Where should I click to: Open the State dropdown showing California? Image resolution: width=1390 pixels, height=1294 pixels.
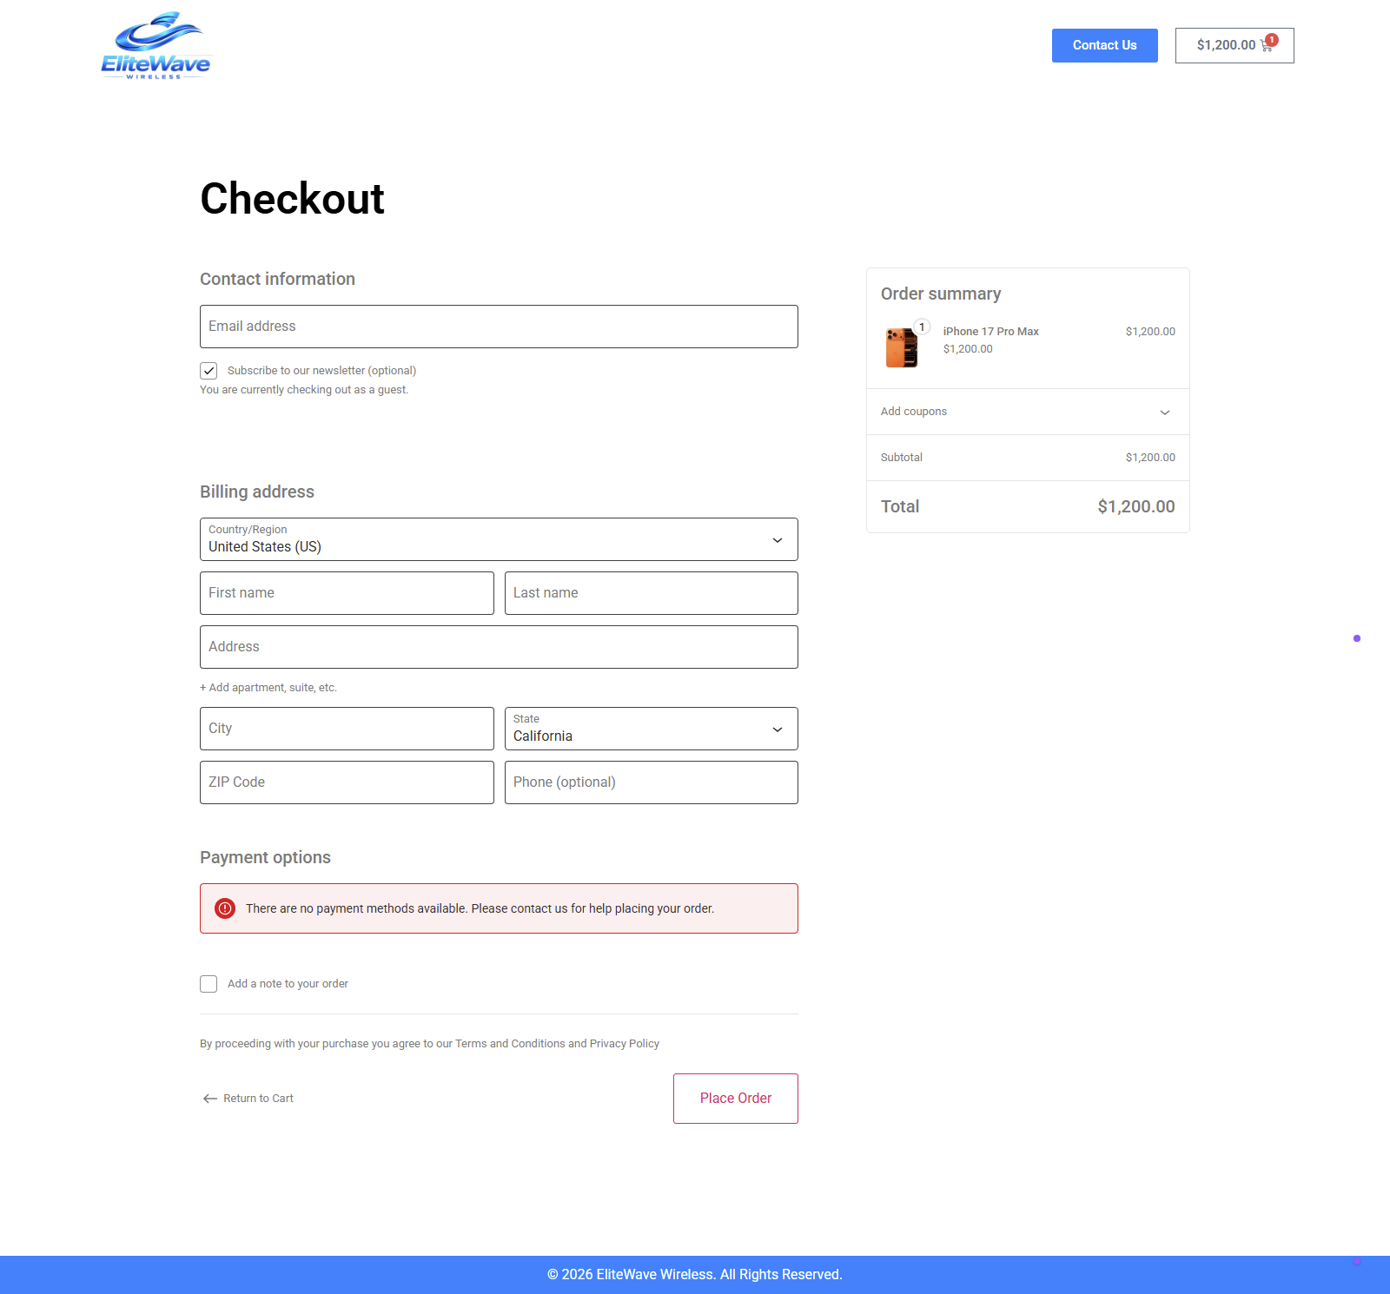click(x=651, y=729)
